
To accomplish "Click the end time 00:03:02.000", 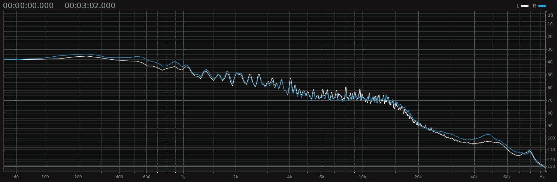I will 90,6.
